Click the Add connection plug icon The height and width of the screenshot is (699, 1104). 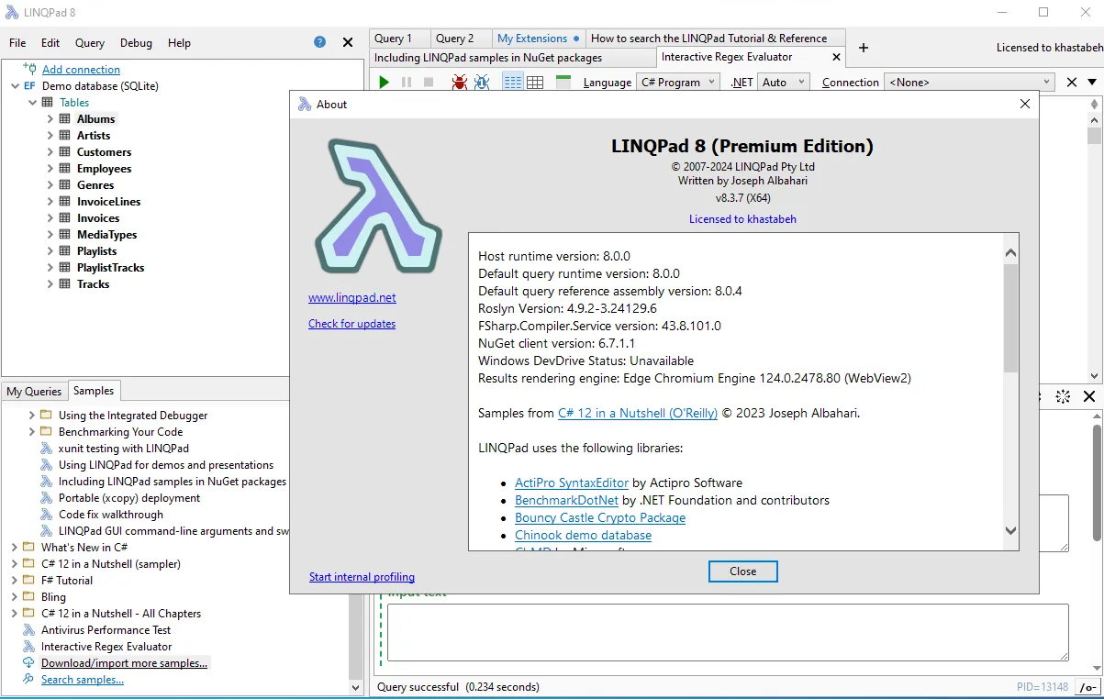[29, 69]
